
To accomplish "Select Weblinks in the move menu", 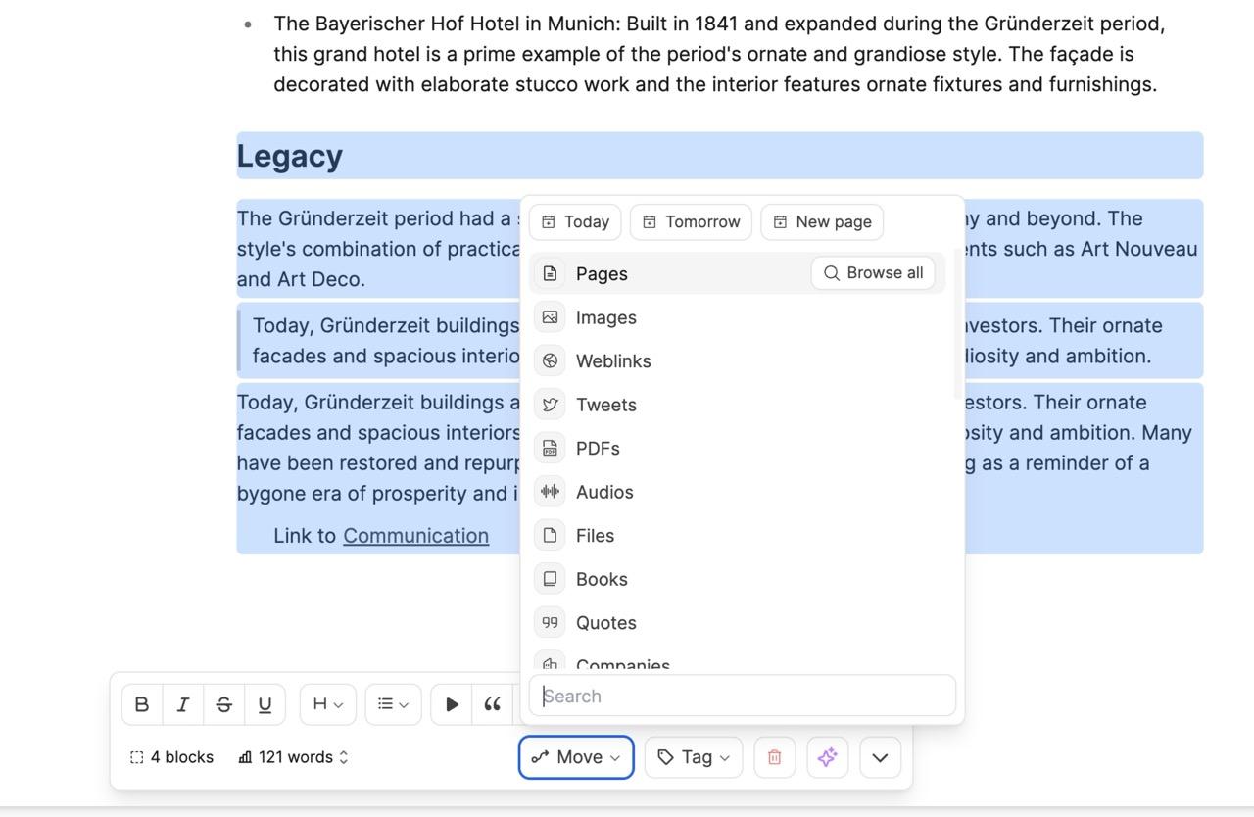I will coord(738,360).
